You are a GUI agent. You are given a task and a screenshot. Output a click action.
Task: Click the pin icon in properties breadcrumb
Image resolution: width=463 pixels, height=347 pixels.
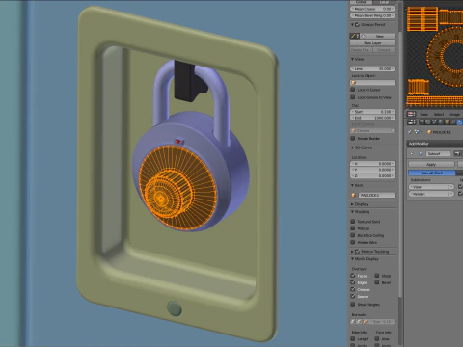click(410, 132)
